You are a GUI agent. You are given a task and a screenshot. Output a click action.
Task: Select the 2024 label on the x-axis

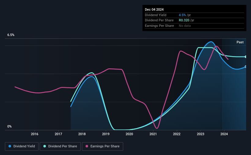pyautogui.click(x=224, y=134)
